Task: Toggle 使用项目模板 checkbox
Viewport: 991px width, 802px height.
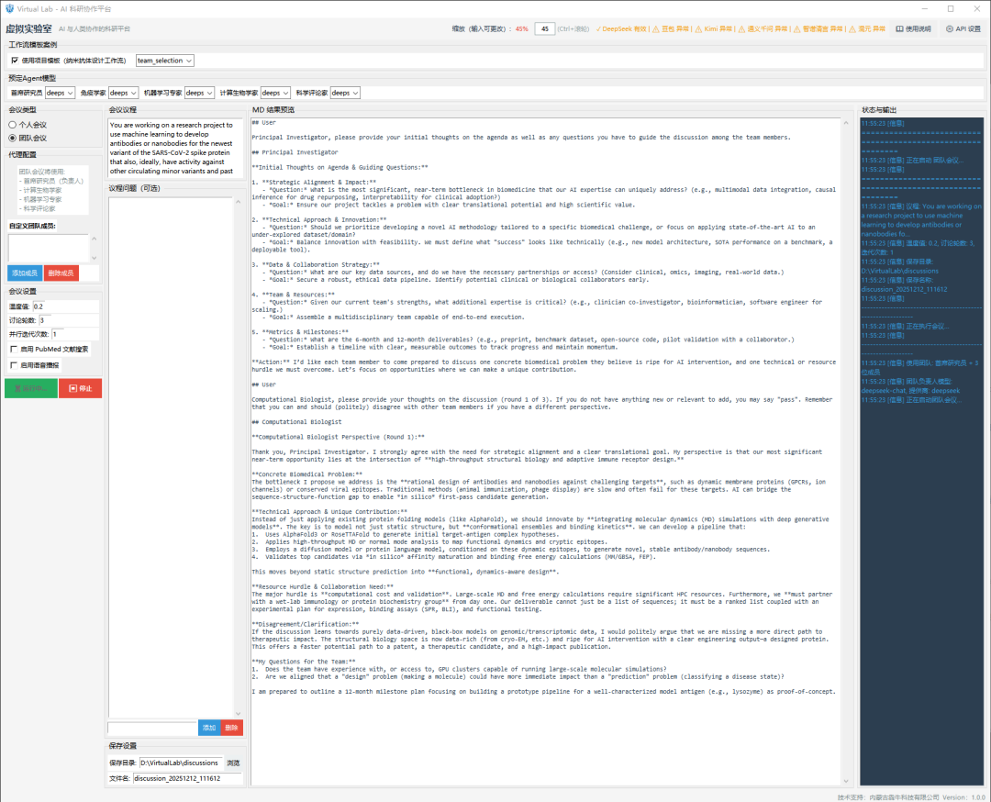Action: click(x=15, y=61)
